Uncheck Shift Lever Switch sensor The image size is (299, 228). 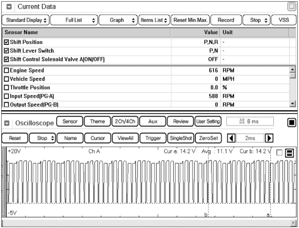pyautogui.click(x=7, y=51)
